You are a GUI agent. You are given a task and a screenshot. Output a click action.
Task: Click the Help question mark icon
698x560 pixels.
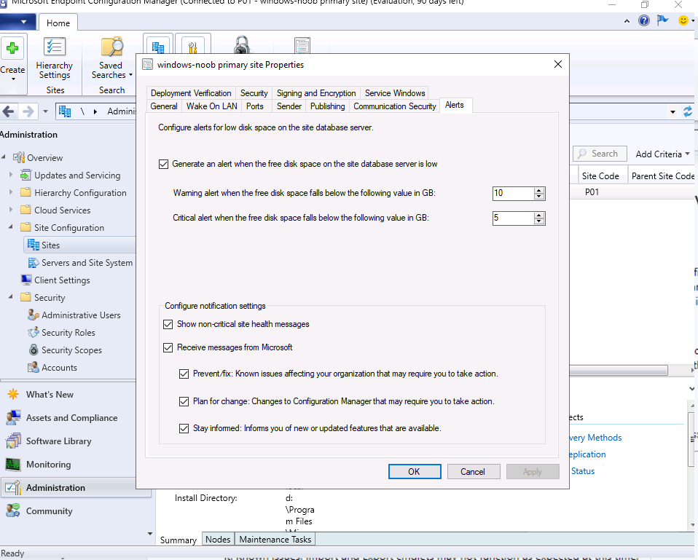pyautogui.click(x=643, y=20)
